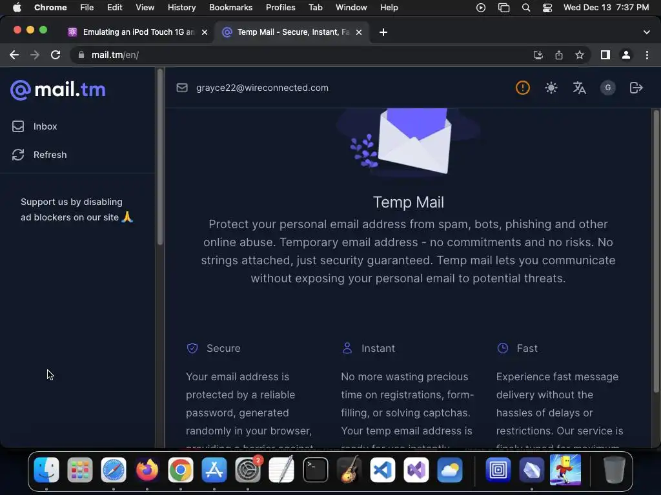Click the sidebar scrollbar
Image resolution: width=661 pixels, height=495 pixels.
pos(160,157)
